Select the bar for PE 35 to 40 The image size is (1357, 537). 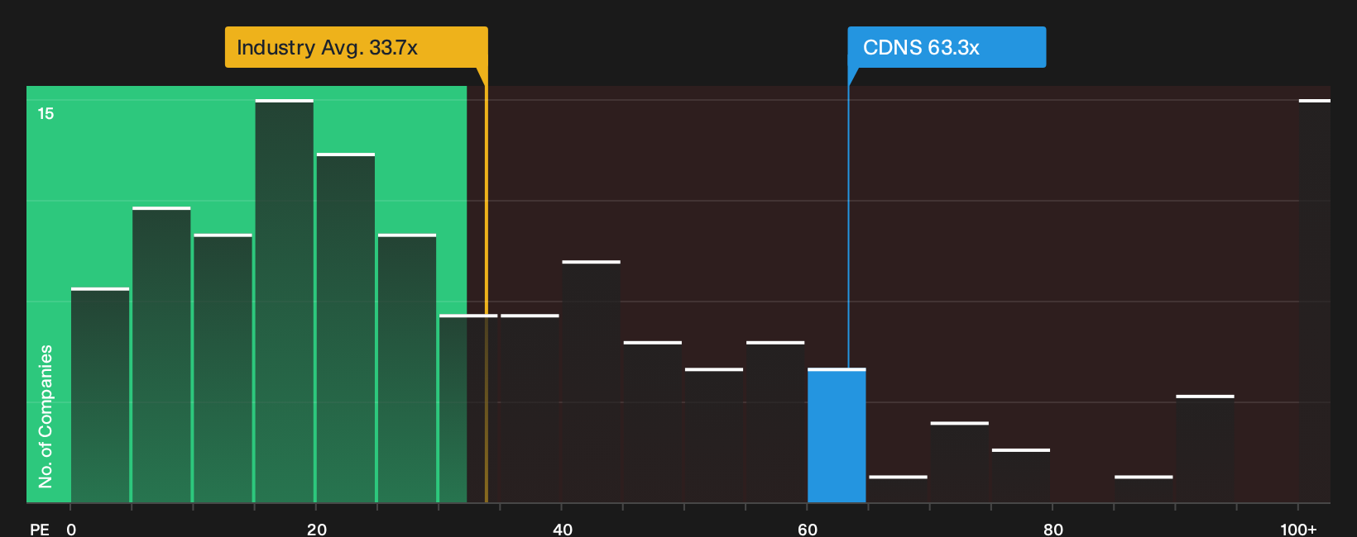click(530, 408)
